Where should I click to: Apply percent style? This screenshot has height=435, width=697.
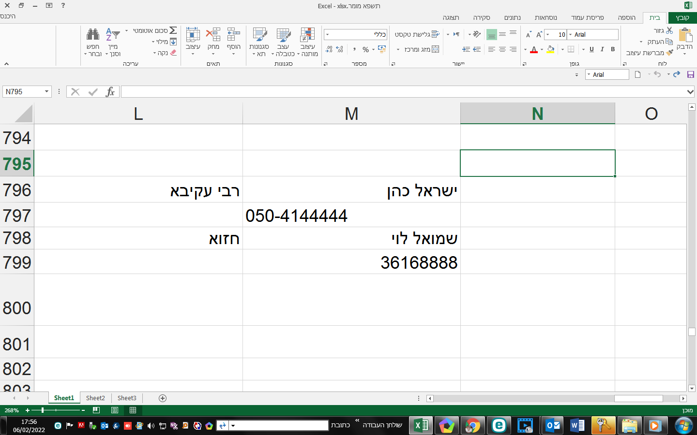pos(365,49)
